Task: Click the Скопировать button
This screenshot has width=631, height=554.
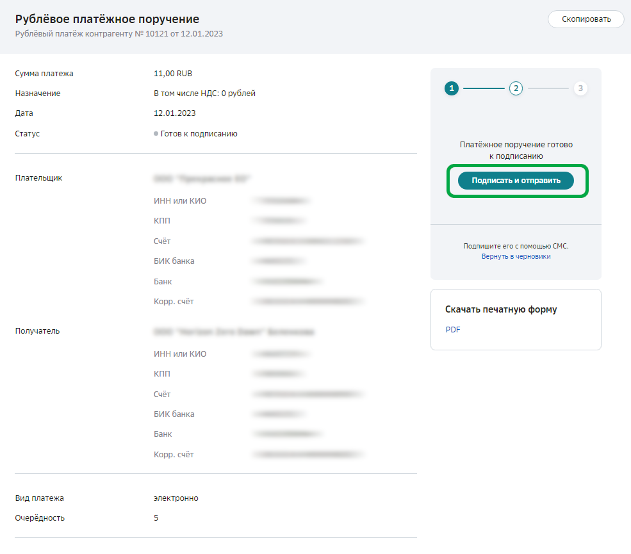Action: pyautogui.click(x=586, y=19)
